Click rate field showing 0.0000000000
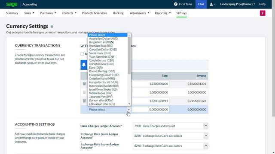The image size is (275, 154). (x=151, y=110)
